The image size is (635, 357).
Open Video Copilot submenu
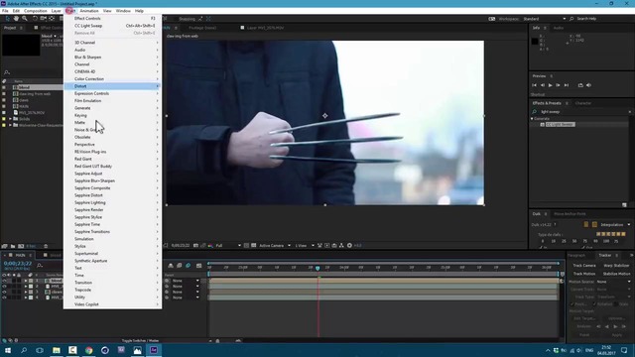[x=112, y=304]
